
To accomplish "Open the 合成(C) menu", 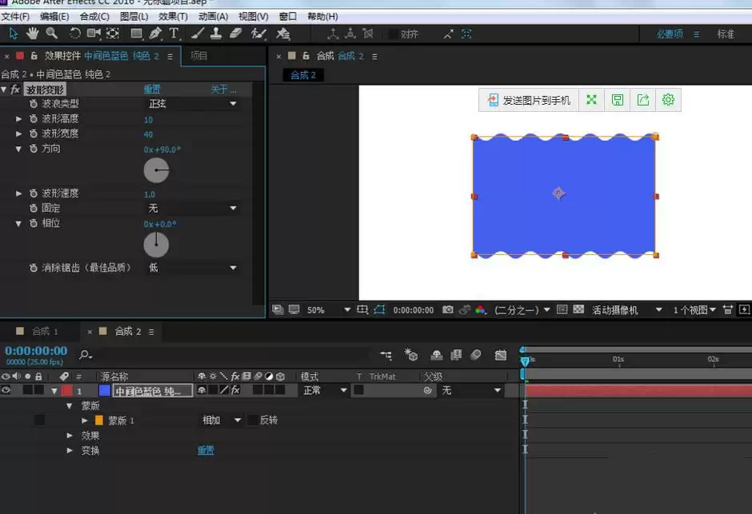I will [94, 17].
